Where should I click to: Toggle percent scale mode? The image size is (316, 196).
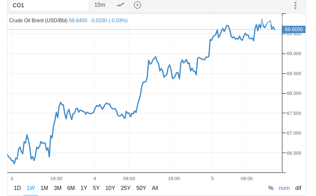[271, 188]
